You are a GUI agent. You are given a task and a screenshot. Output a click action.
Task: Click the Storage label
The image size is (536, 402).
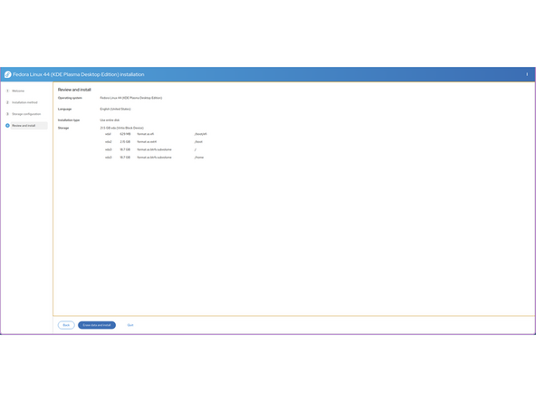click(x=63, y=129)
